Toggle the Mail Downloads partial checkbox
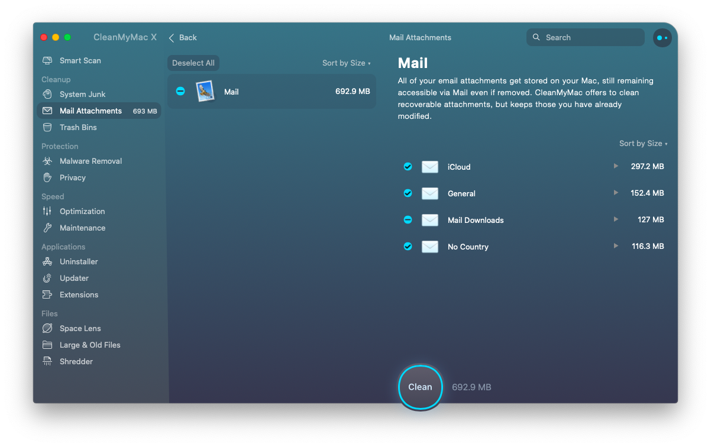Viewport: 711px width, 447px height. (x=408, y=220)
